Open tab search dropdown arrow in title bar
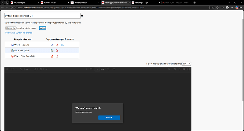This screenshot has height=131, width=244. (x=2, y=2)
